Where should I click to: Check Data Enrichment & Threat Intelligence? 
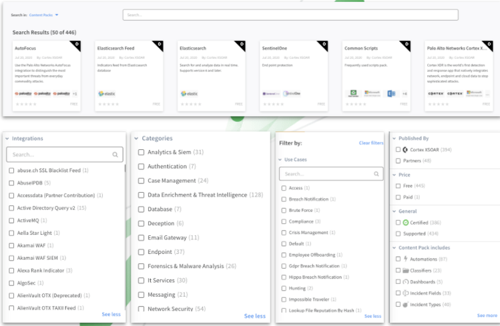142,195
